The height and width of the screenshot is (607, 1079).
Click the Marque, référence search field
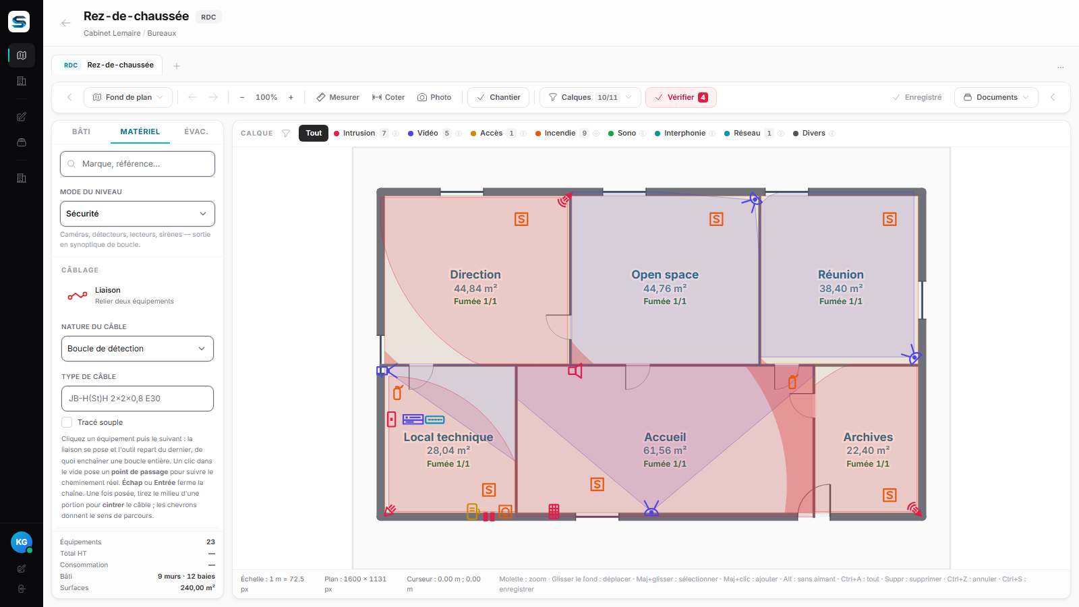pyautogui.click(x=138, y=164)
